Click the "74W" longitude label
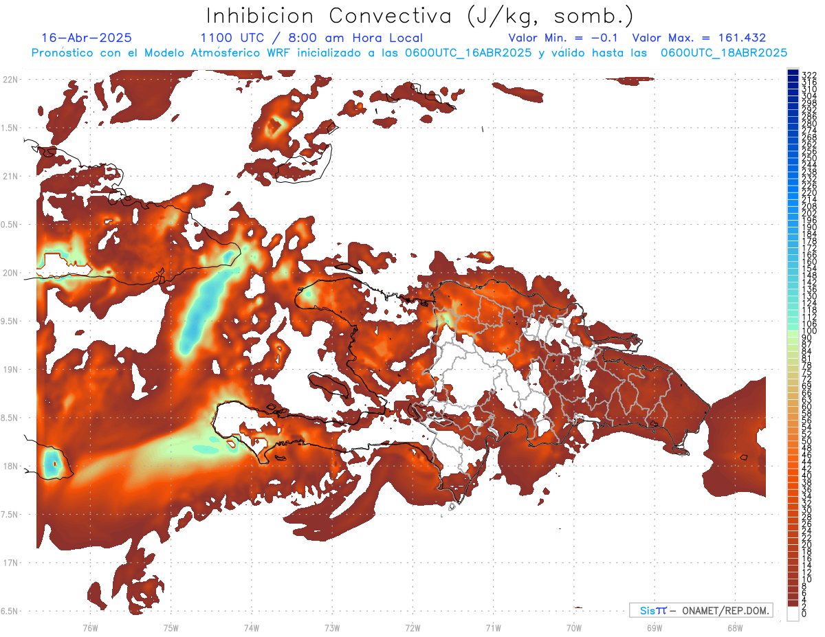The height and width of the screenshot is (637, 825). pos(252,627)
